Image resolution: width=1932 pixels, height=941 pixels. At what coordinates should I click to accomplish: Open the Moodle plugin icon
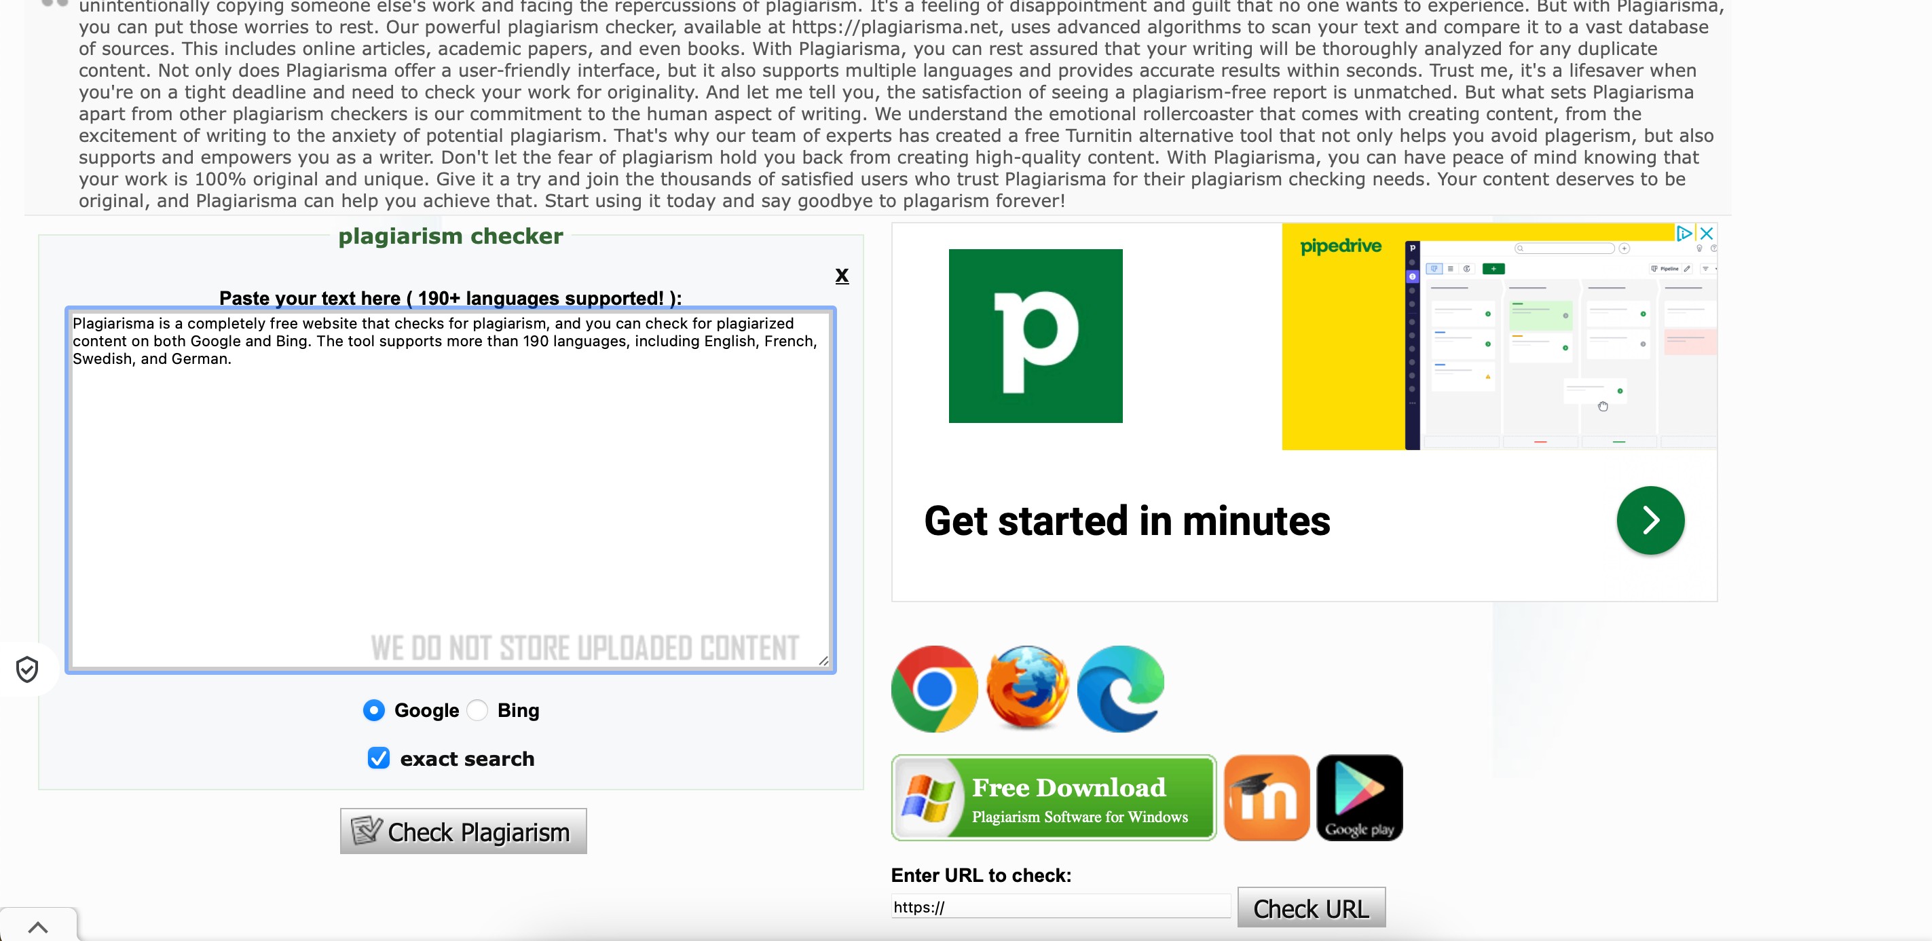tap(1267, 797)
